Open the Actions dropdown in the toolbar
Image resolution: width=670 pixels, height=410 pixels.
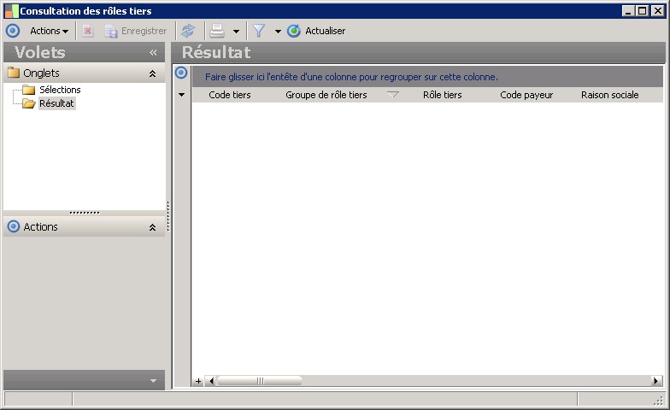point(50,31)
